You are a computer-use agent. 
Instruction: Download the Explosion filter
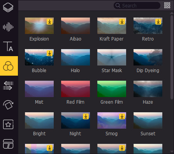49,22
